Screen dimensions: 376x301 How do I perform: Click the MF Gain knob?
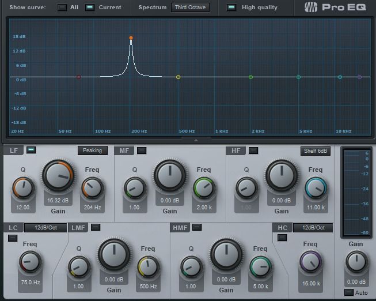tap(170, 175)
